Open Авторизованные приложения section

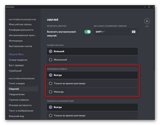pos(23,35)
